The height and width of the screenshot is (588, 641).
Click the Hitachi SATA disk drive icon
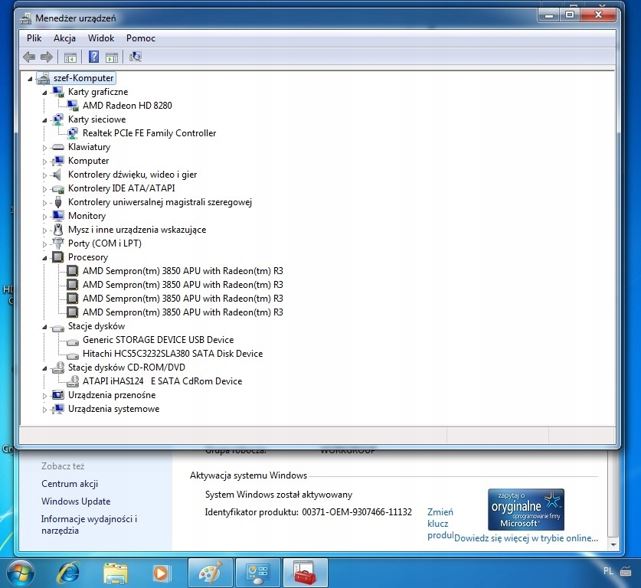pos(73,354)
